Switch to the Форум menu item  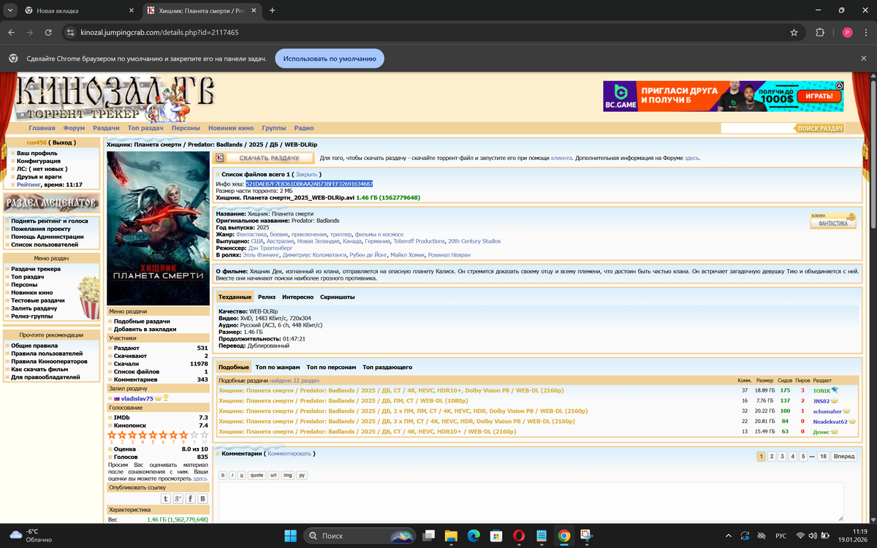click(74, 128)
